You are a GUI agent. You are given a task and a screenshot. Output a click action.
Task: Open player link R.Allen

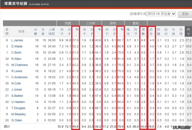pyautogui.click(x=16, y=59)
